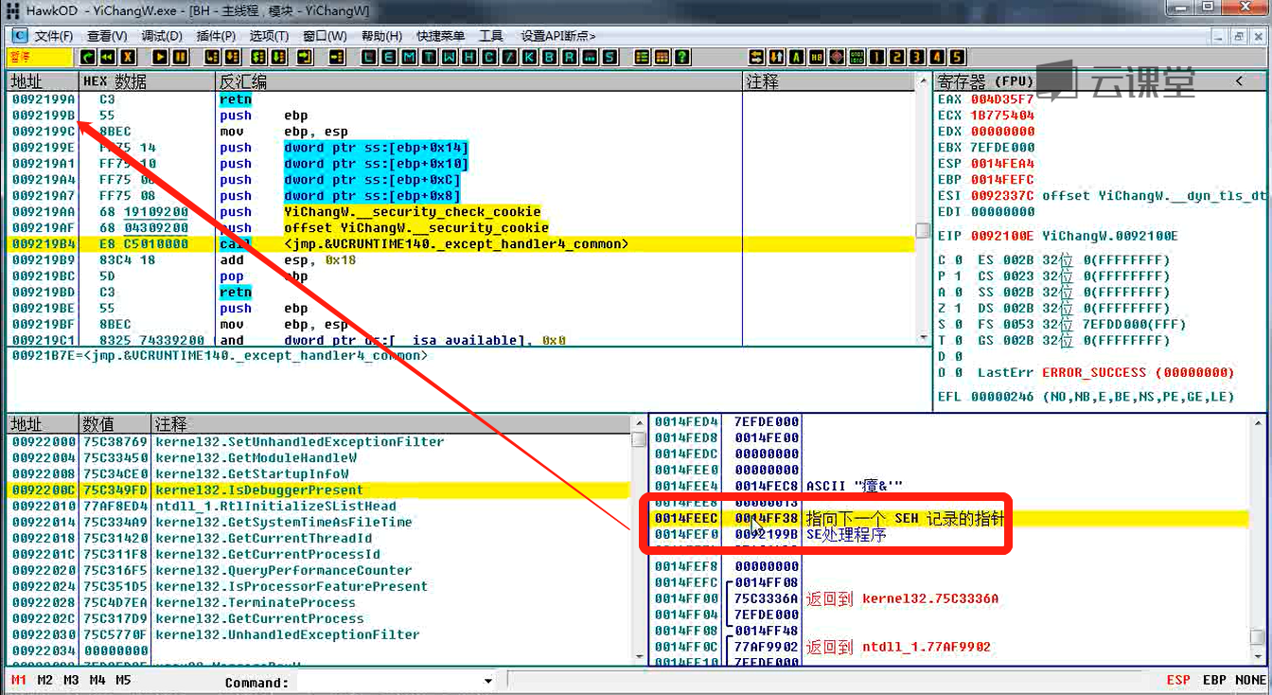Open Memory map with M icon

(x=409, y=57)
